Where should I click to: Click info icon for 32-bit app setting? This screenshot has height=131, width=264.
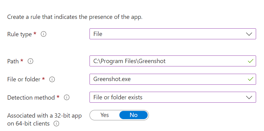pyautogui.click(x=56, y=124)
